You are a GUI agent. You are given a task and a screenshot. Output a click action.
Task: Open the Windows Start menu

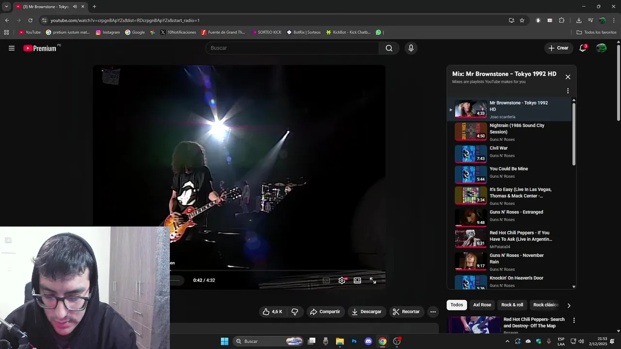tap(225, 341)
